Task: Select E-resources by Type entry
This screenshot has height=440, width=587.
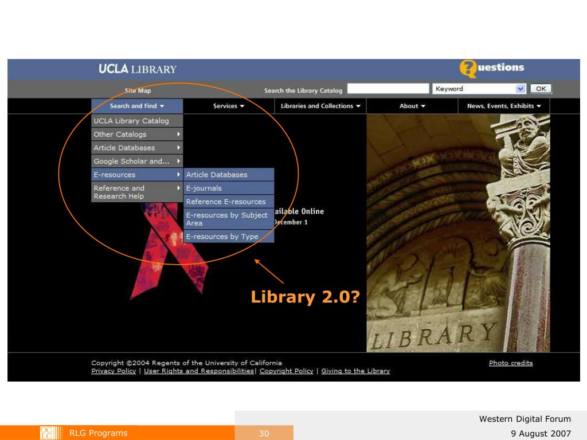Action: (x=229, y=237)
